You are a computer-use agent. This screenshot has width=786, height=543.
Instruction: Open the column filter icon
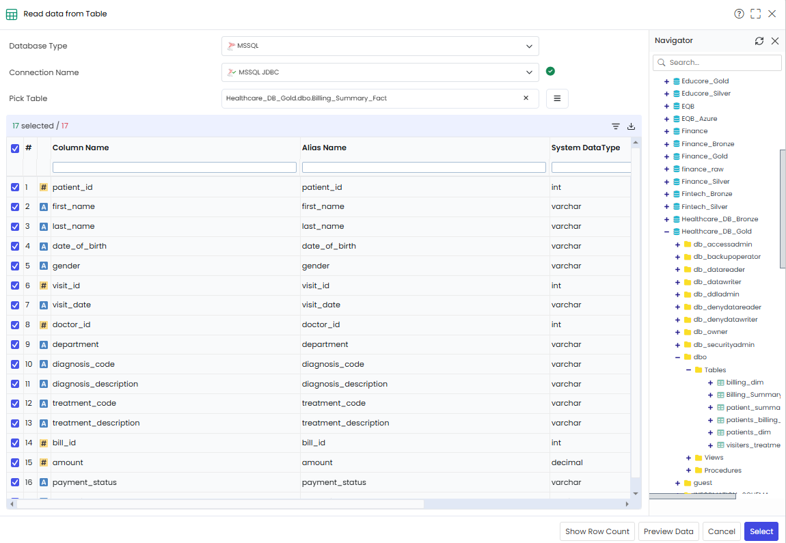pos(616,126)
